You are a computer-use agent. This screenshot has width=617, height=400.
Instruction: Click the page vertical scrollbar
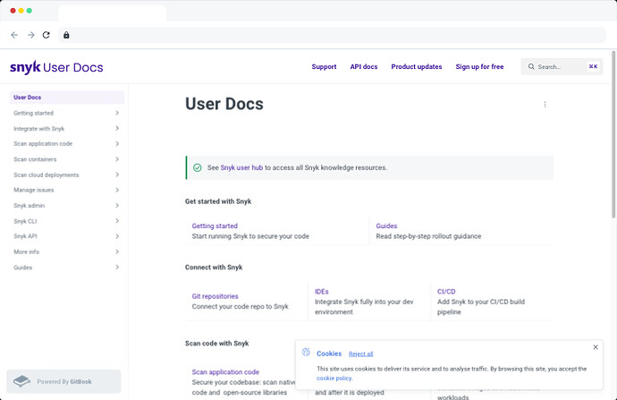click(x=613, y=134)
